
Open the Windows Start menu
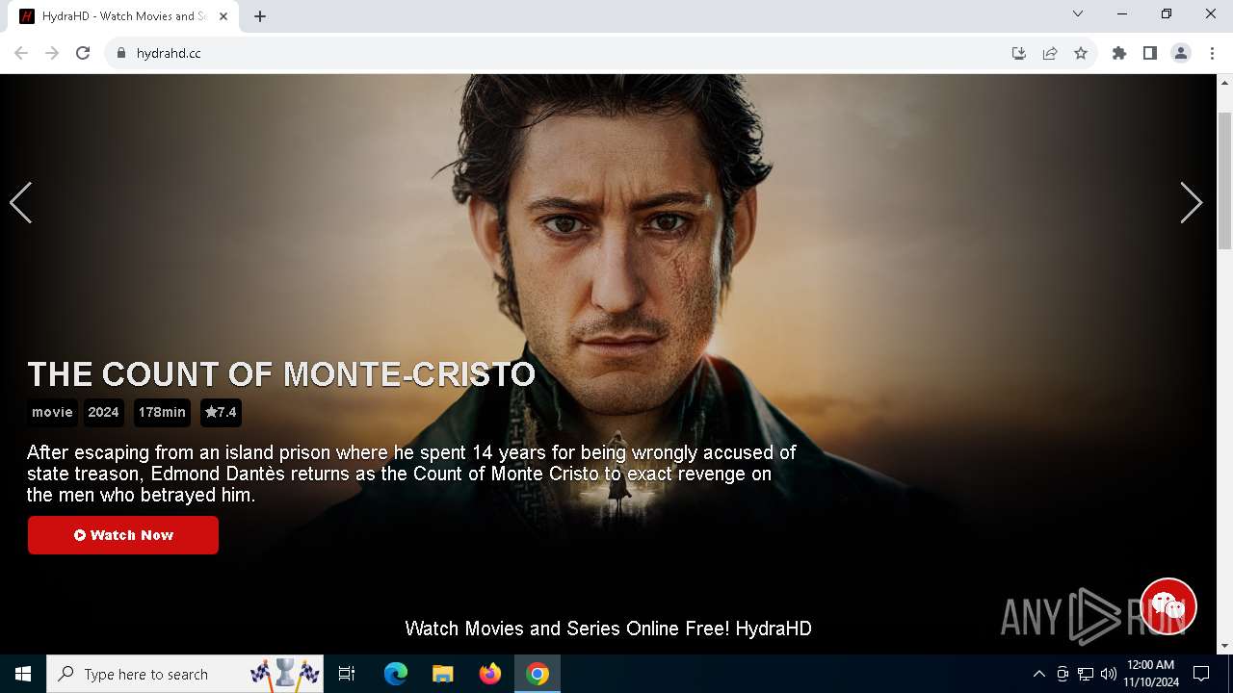pyautogui.click(x=23, y=674)
